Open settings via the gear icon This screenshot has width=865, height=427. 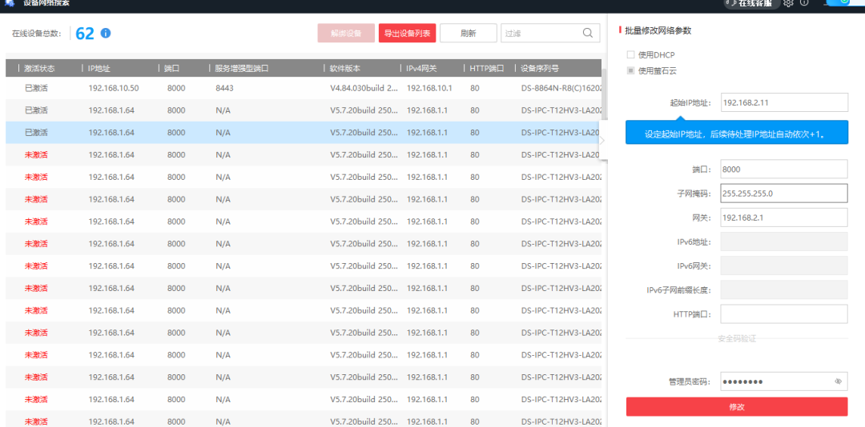coord(789,3)
